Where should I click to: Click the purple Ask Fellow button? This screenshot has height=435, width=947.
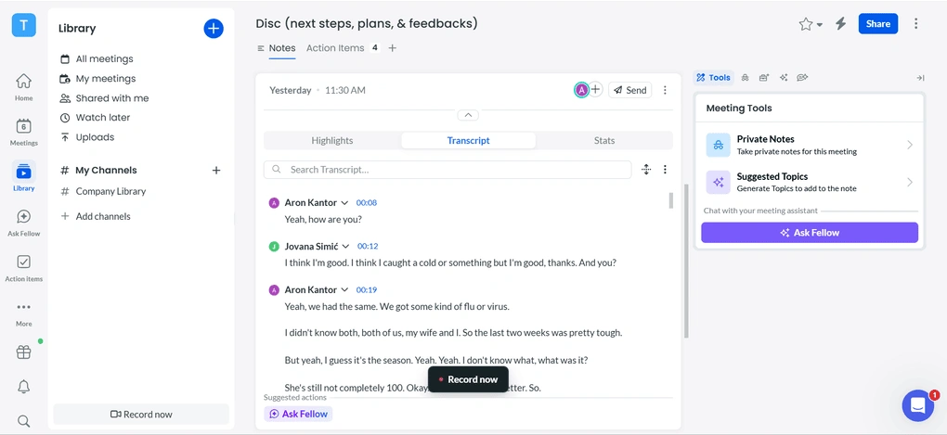809,233
